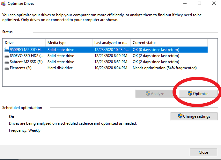The image size is (221, 160).
Task: Select the 850EVO SSD HD2 drive icon
Action: coord(7,56)
